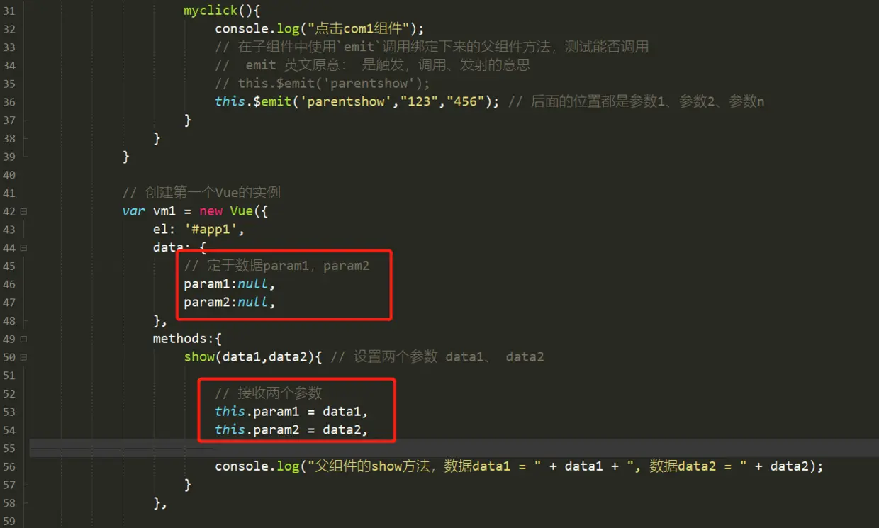Click line number 59 in the gutter
This screenshot has height=528, width=879.
(x=9, y=520)
